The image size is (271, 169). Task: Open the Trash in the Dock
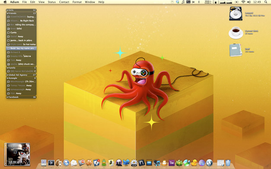[228, 163]
